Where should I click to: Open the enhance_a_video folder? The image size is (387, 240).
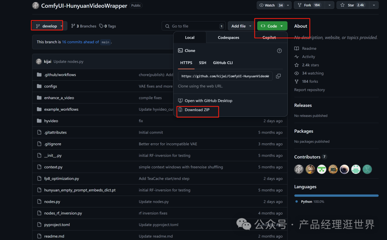59,98
